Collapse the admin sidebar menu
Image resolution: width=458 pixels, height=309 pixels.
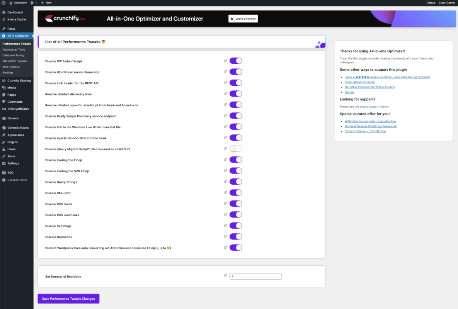point(17,180)
